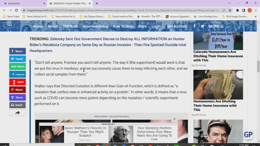The image size is (260, 146).
Task: Click Login in the site header
Action: click(x=156, y=26)
